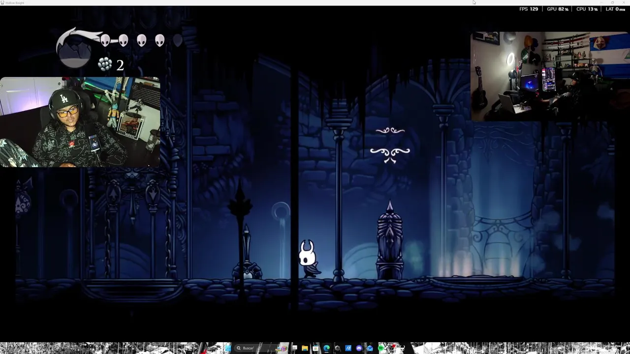Open Microsoft Edge from the taskbar
This screenshot has height=354, width=630.
pyautogui.click(x=326, y=348)
